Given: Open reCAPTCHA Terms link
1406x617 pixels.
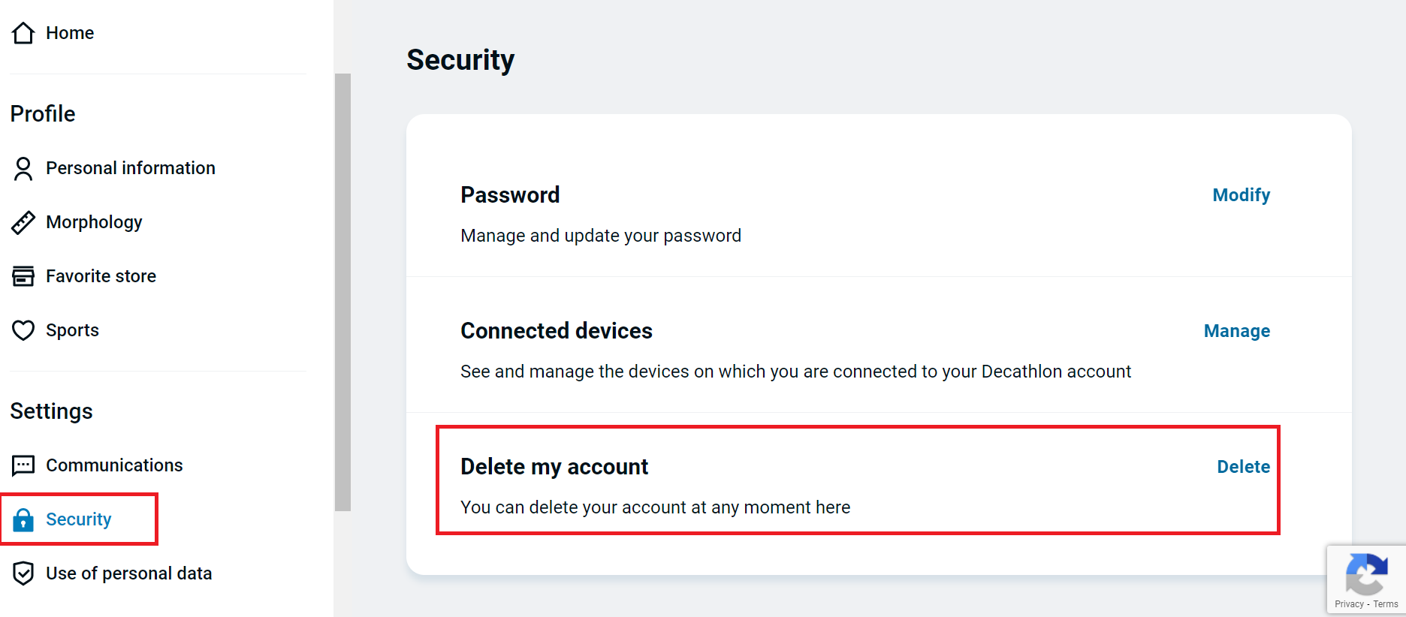Looking at the screenshot, I should (x=1386, y=604).
